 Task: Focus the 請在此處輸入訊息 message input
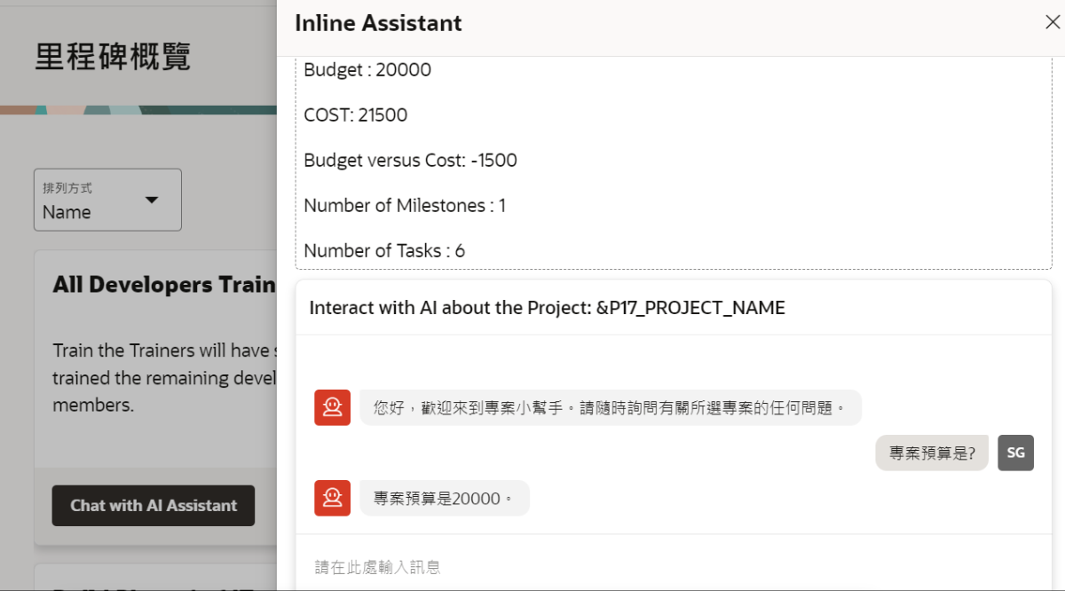673,566
